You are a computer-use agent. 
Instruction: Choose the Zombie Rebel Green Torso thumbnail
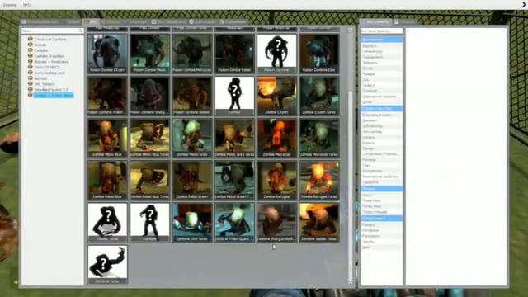[234, 180]
